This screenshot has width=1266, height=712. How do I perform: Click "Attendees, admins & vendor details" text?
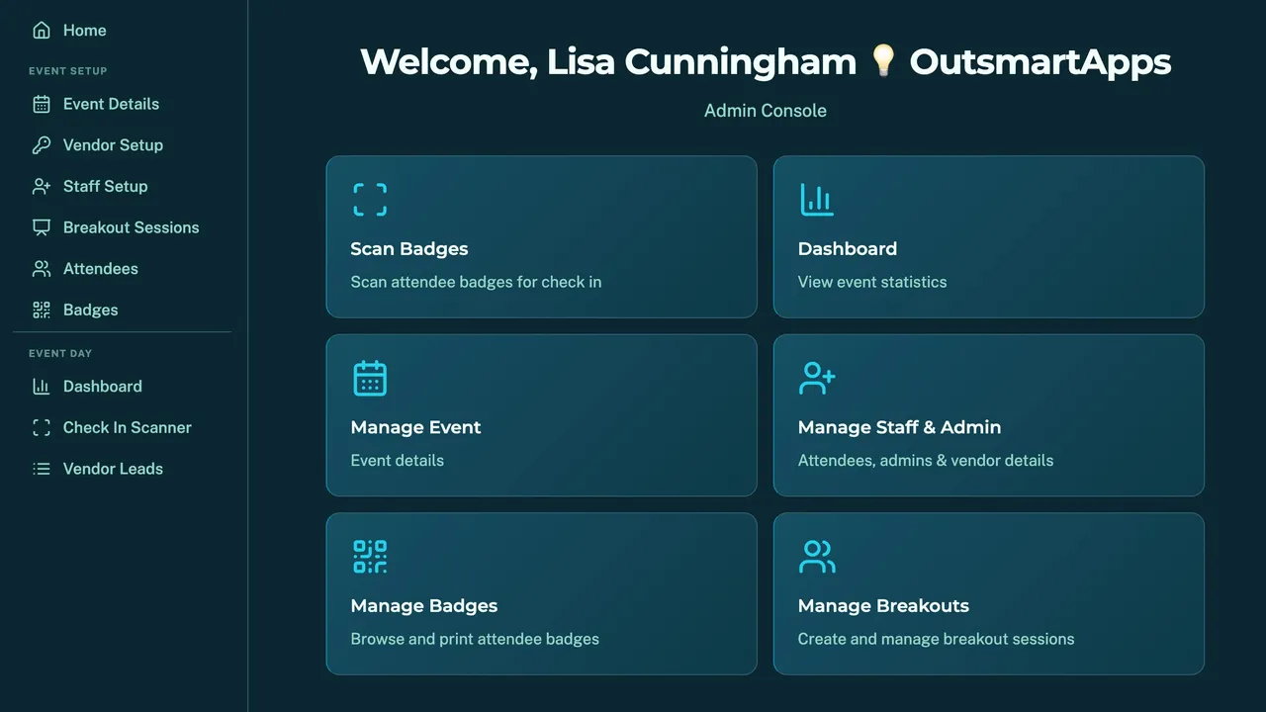pyautogui.click(x=926, y=461)
